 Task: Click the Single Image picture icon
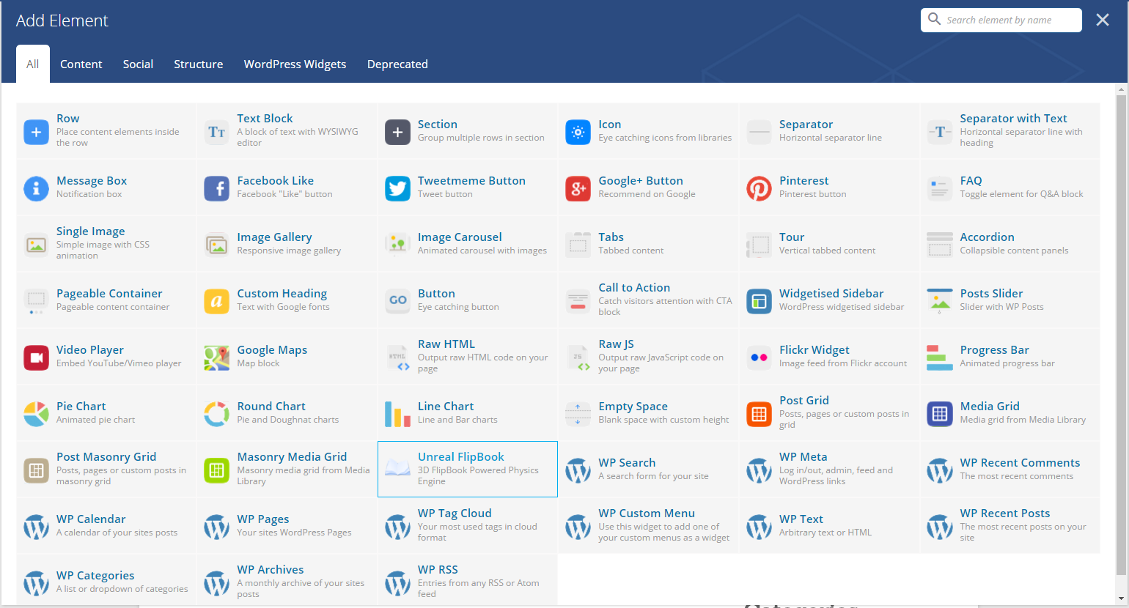tap(36, 245)
